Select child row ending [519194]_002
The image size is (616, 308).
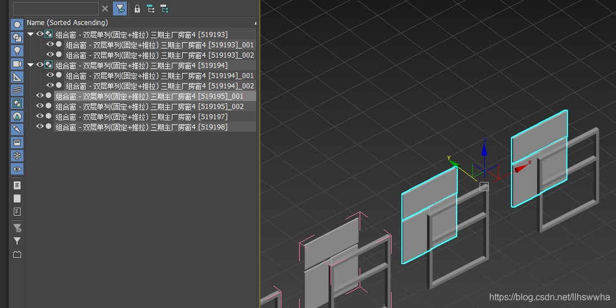click(x=159, y=86)
